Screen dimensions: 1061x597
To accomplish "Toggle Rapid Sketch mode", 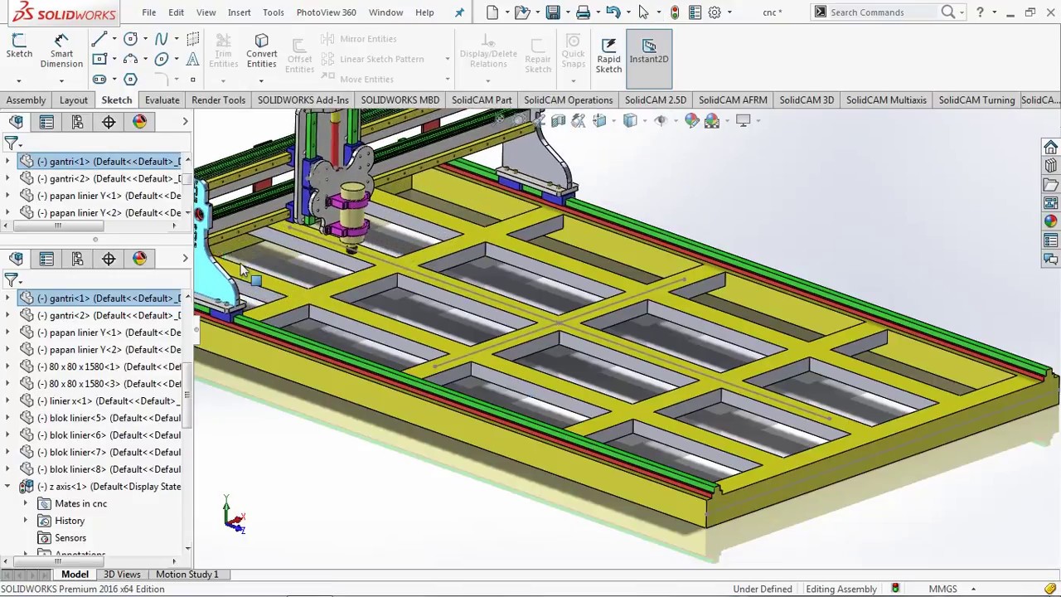I will [x=608, y=54].
